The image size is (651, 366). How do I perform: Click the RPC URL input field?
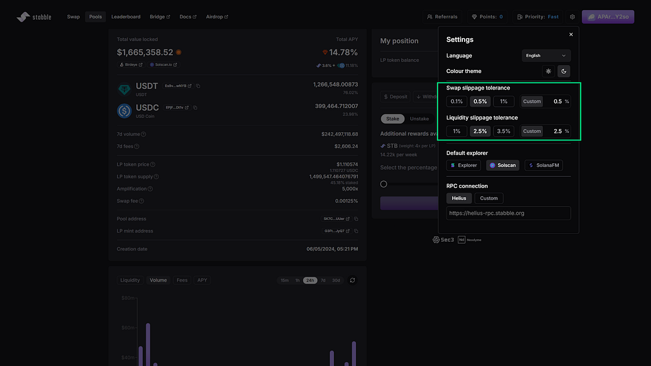click(x=508, y=213)
